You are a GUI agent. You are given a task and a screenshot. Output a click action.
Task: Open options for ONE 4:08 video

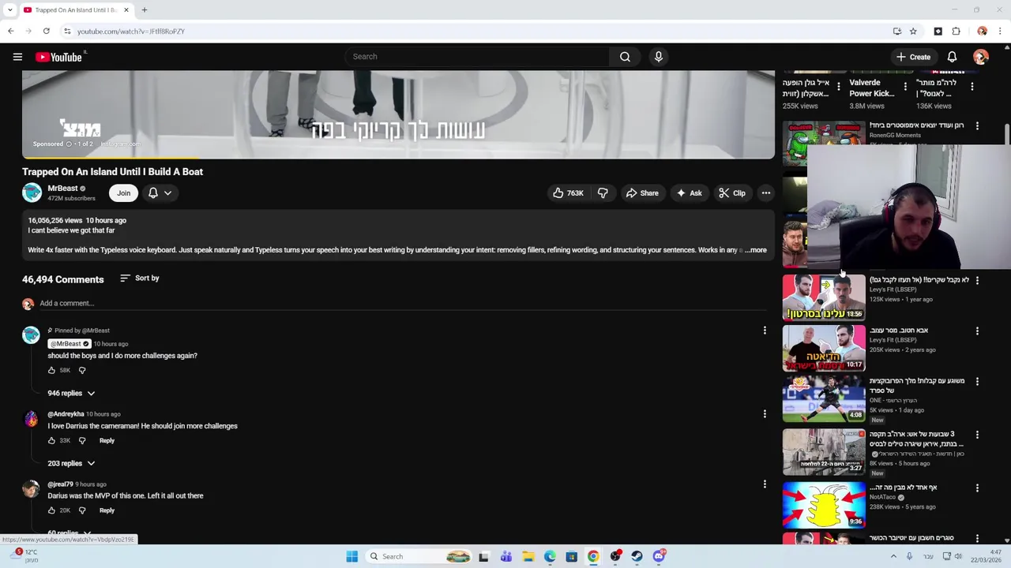(x=977, y=381)
